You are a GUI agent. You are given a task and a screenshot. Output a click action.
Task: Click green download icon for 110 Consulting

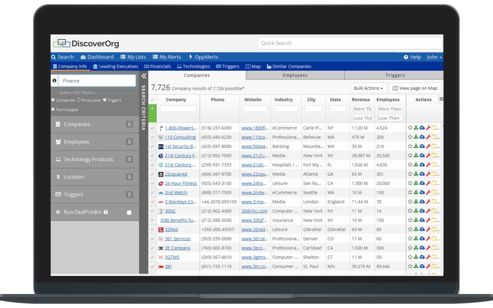[416, 137]
